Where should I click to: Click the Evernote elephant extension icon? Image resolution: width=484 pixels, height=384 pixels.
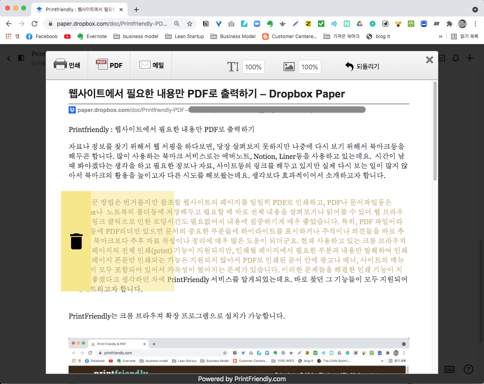click(x=270, y=24)
